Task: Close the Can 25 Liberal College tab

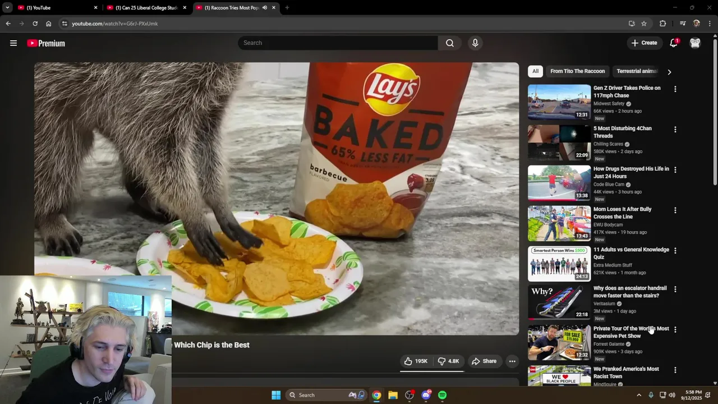Action: (185, 8)
